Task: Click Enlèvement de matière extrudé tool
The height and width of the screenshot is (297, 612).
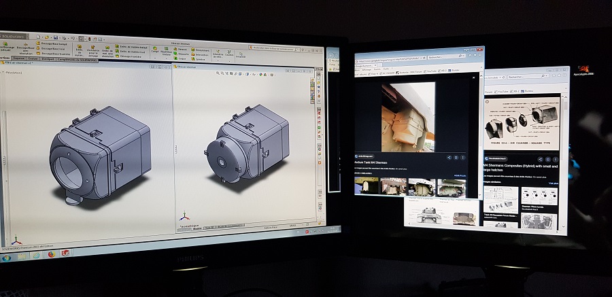Action: click(80, 51)
